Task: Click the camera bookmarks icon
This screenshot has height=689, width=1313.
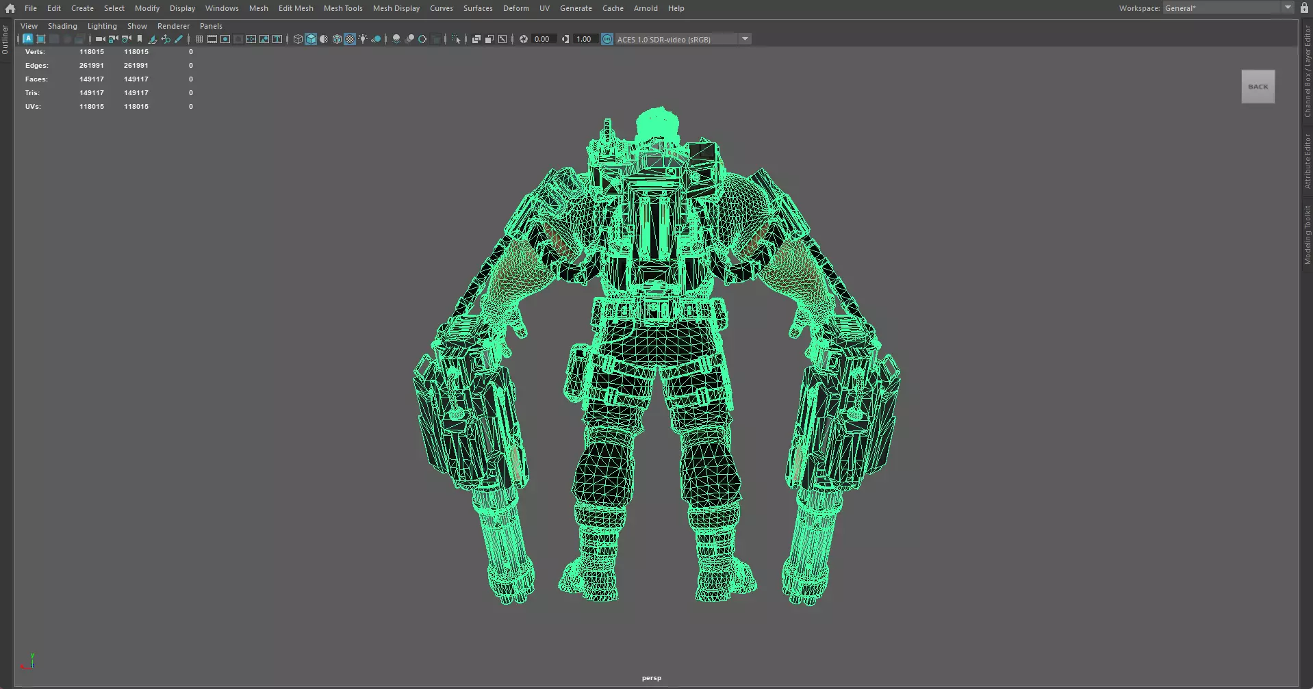Action: [140, 39]
